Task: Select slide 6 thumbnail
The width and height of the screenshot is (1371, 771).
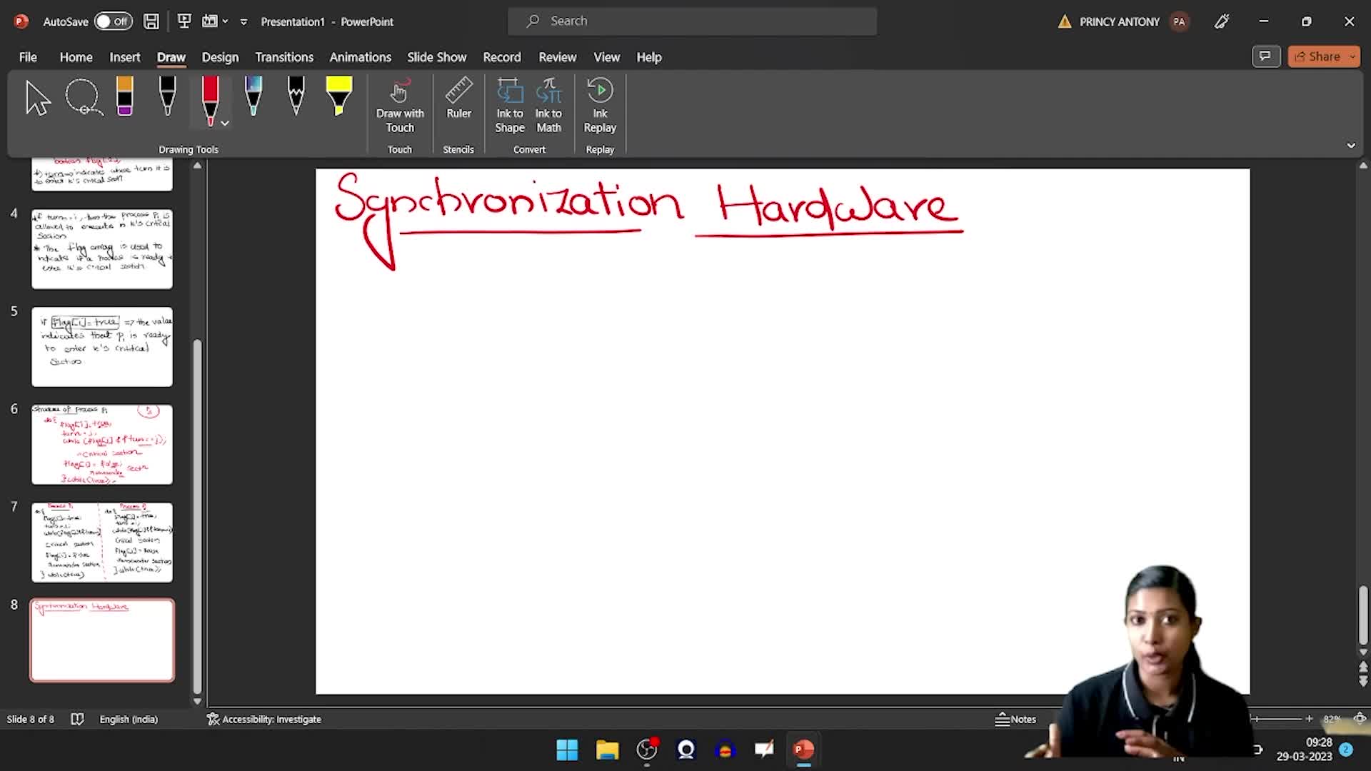Action: (102, 444)
